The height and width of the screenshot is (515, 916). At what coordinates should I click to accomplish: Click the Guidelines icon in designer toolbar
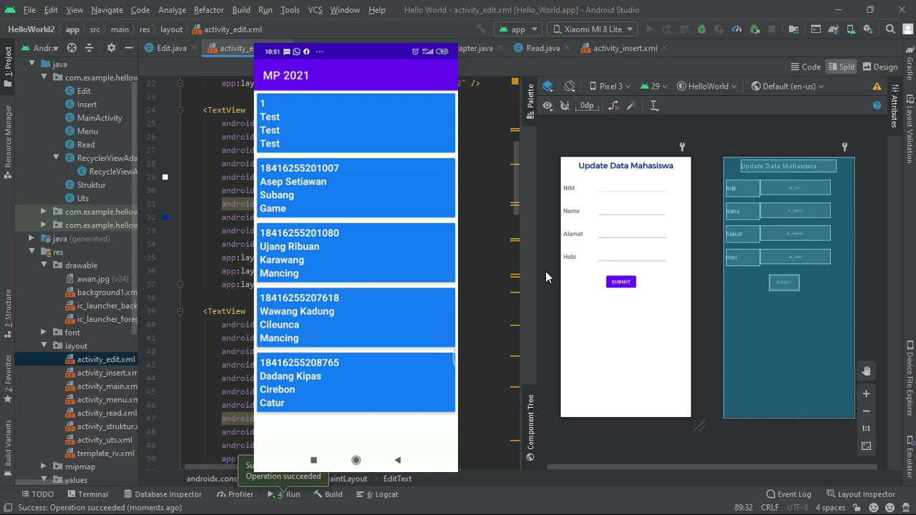(x=654, y=105)
